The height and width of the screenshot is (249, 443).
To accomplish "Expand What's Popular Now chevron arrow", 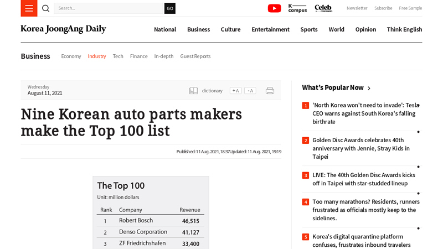I will point(369,89).
